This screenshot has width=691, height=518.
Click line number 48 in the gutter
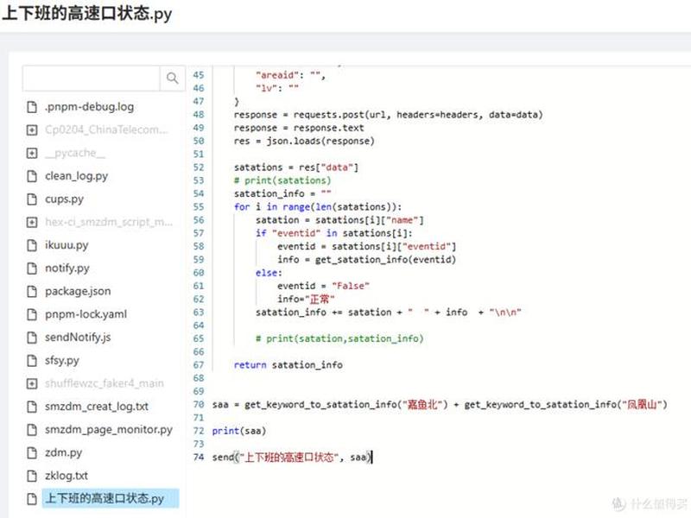199,115
